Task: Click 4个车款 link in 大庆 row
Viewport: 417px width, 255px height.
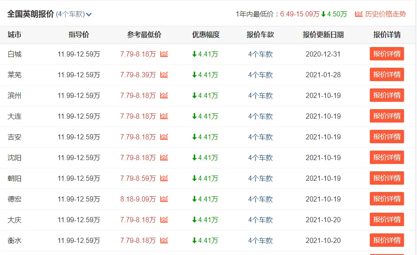Action: (260, 220)
